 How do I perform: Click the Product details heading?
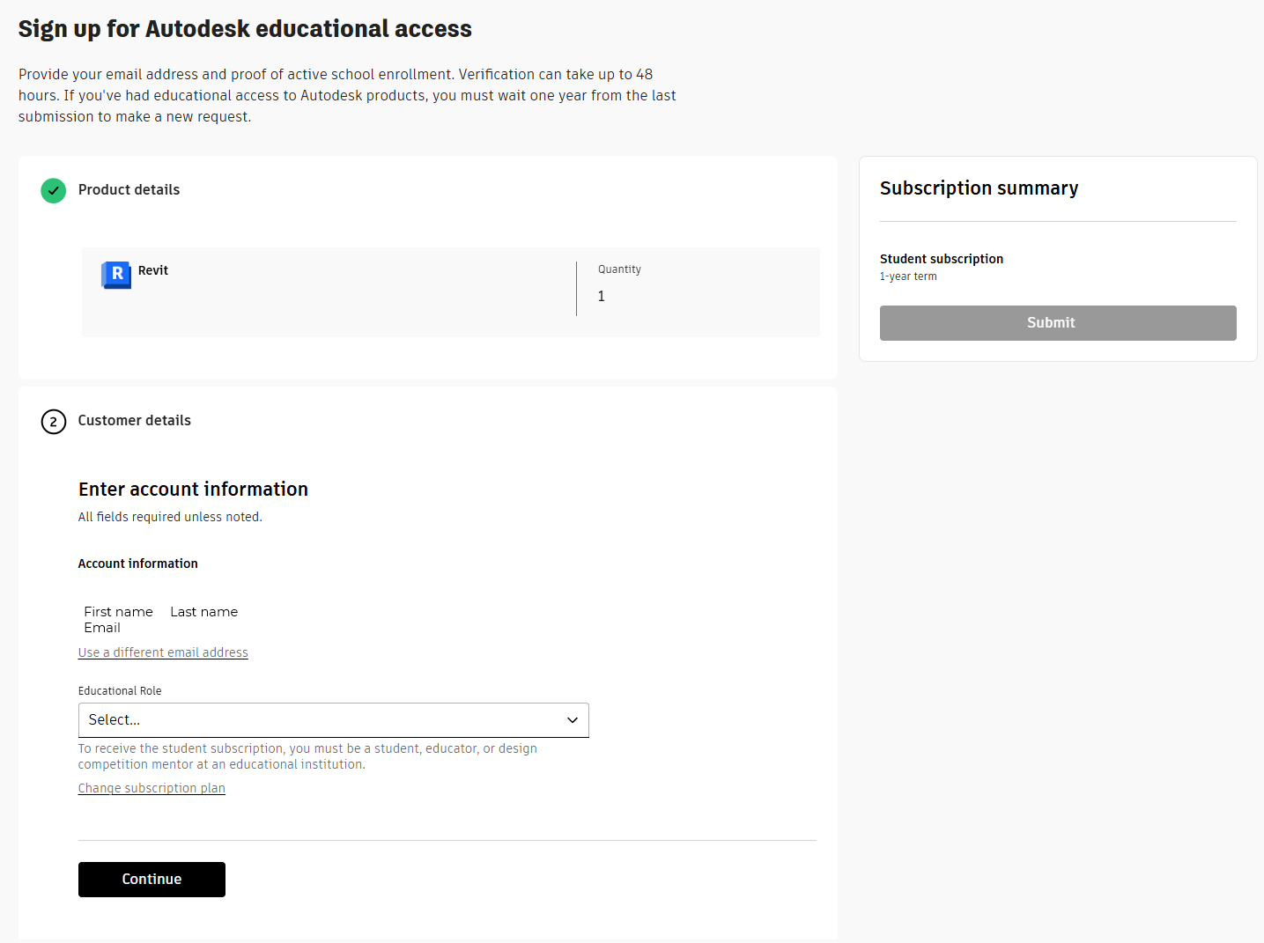129,189
